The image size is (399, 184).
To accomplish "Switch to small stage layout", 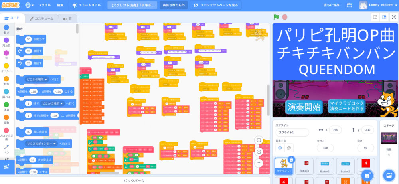I will click(375, 17).
